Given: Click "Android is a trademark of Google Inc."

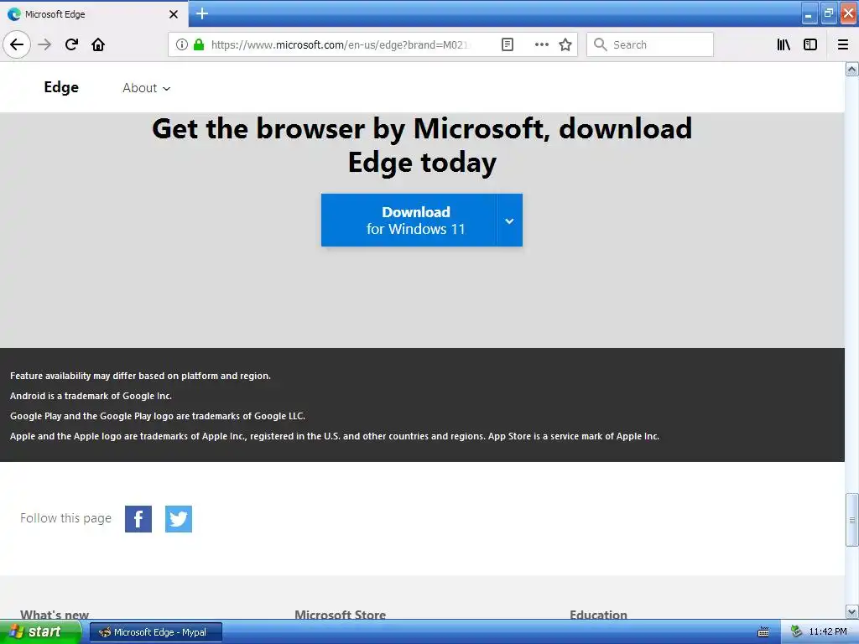Looking at the screenshot, I should pyautogui.click(x=91, y=396).
